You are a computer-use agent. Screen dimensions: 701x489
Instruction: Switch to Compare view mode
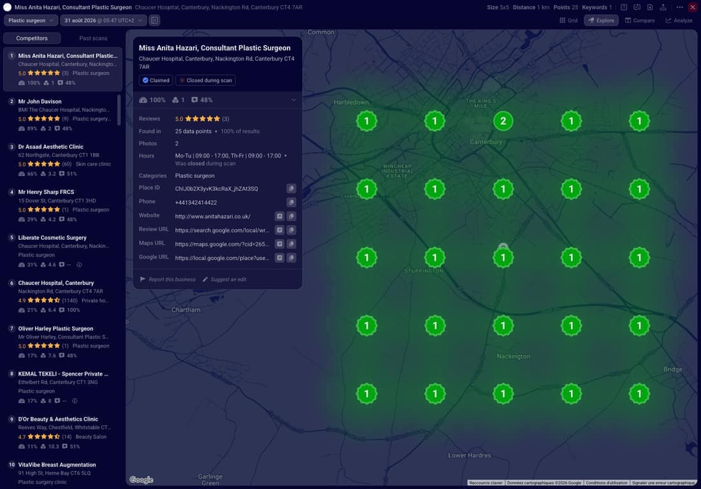[640, 20]
